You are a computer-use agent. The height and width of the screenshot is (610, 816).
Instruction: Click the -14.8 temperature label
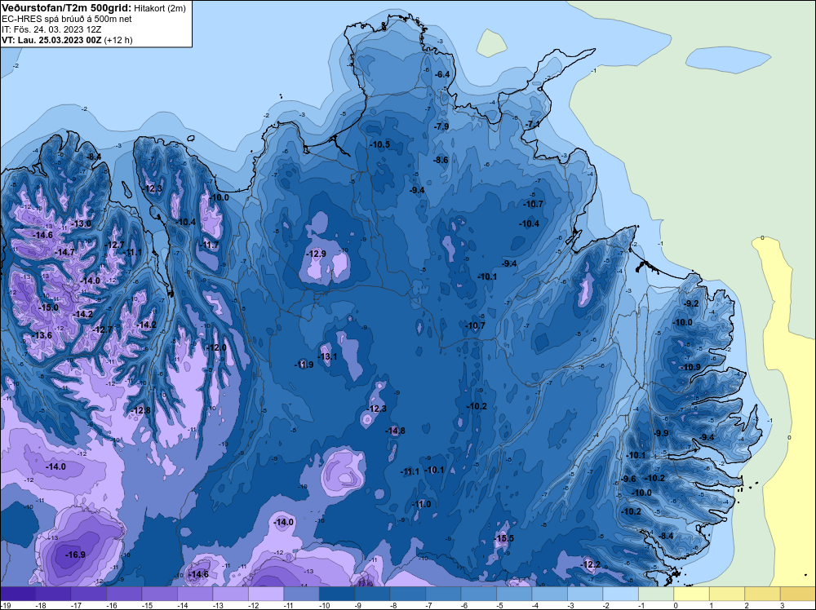pos(395,431)
